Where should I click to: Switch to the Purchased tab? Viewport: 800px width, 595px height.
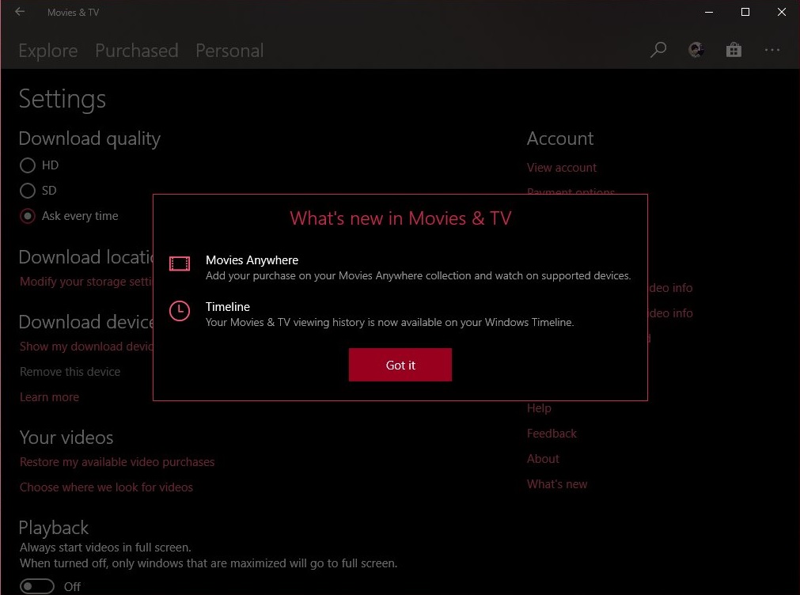(137, 51)
